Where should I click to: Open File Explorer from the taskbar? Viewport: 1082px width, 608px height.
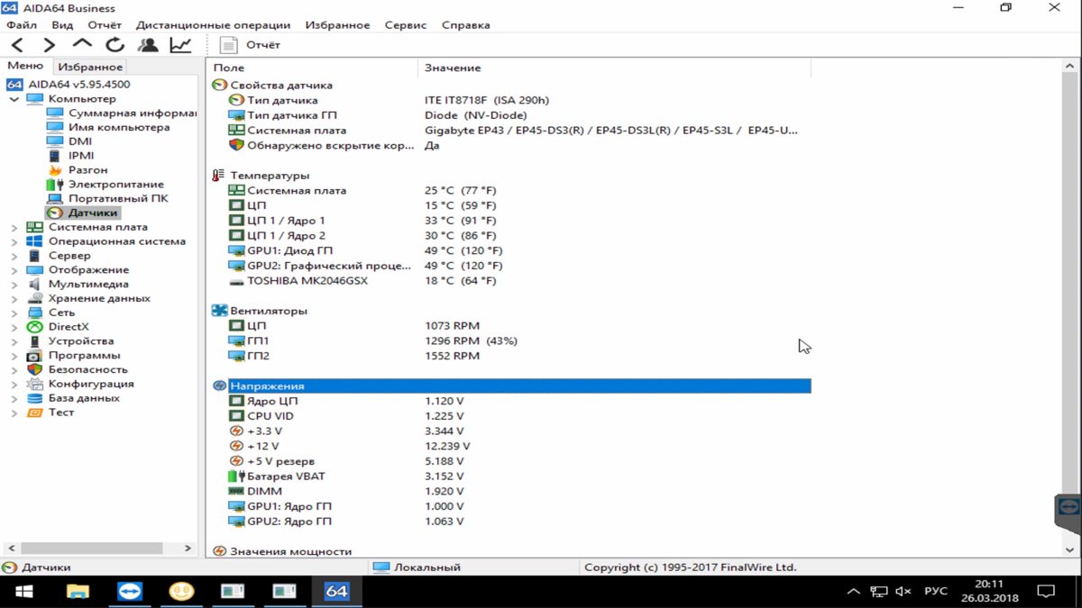[78, 592]
